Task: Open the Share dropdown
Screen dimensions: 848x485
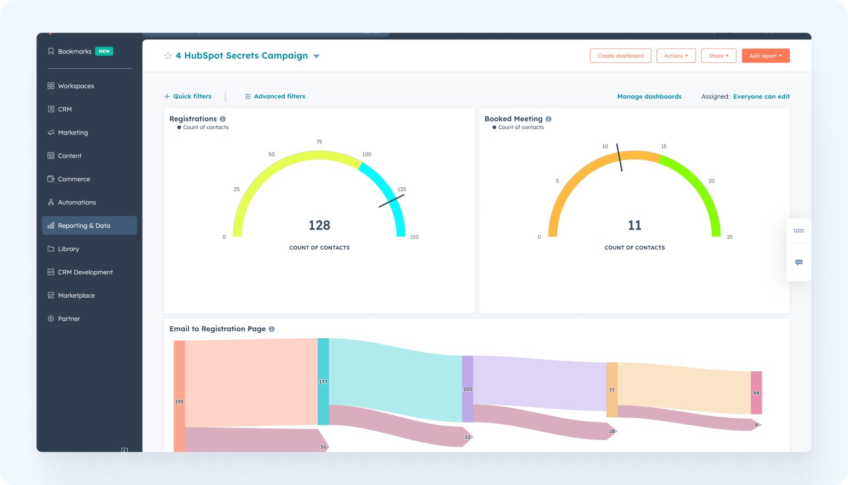Action: tap(719, 56)
